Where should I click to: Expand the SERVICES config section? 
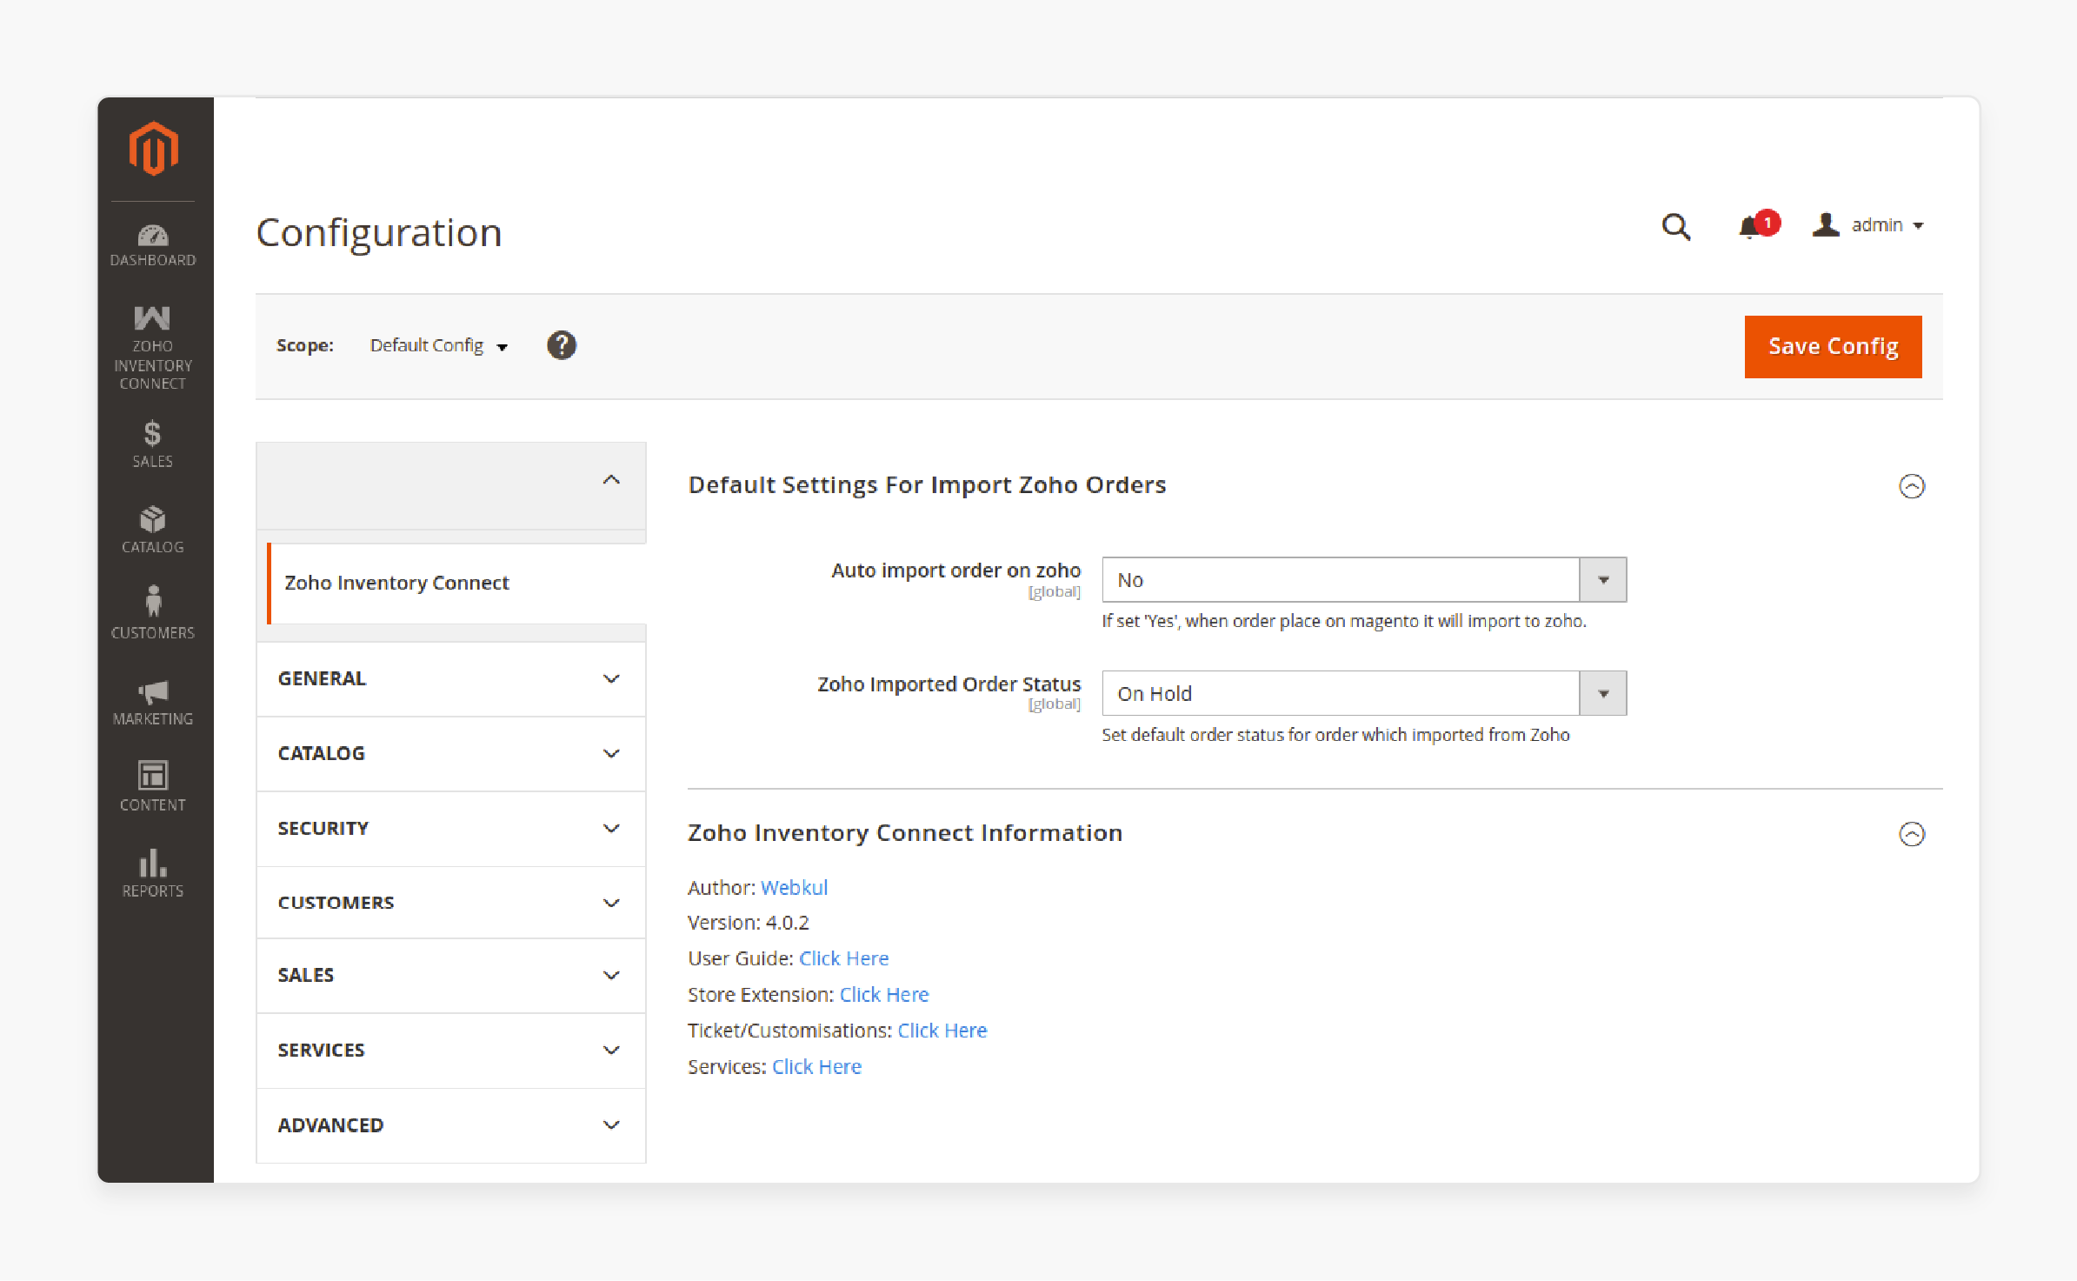(451, 1050)
